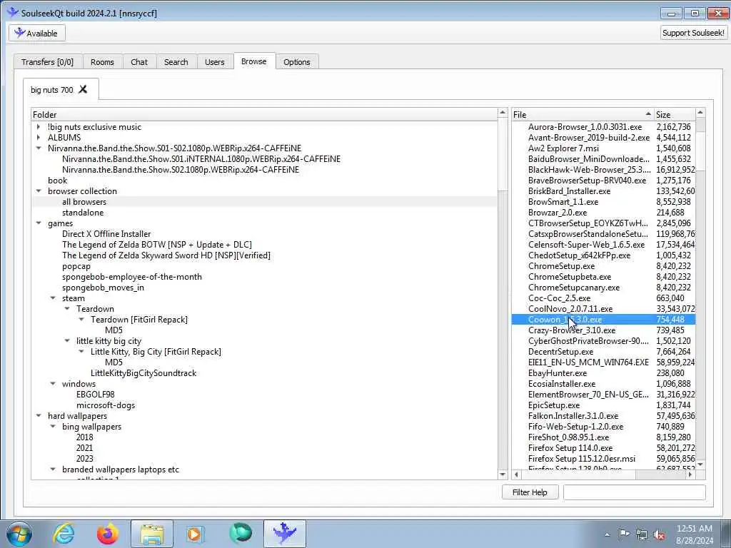Open Windows Media Player taskbar icon

[x=196, y=534]
